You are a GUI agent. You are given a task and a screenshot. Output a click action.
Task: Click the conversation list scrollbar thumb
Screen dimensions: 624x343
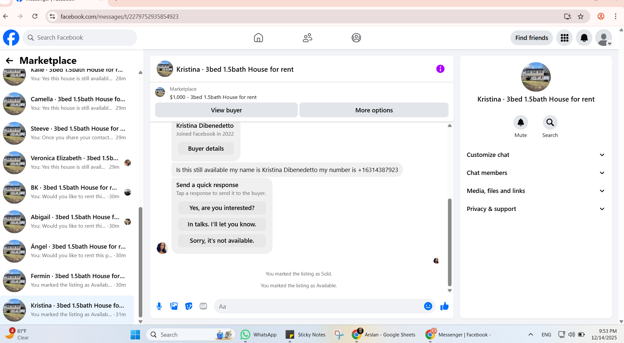pos(140,262)
